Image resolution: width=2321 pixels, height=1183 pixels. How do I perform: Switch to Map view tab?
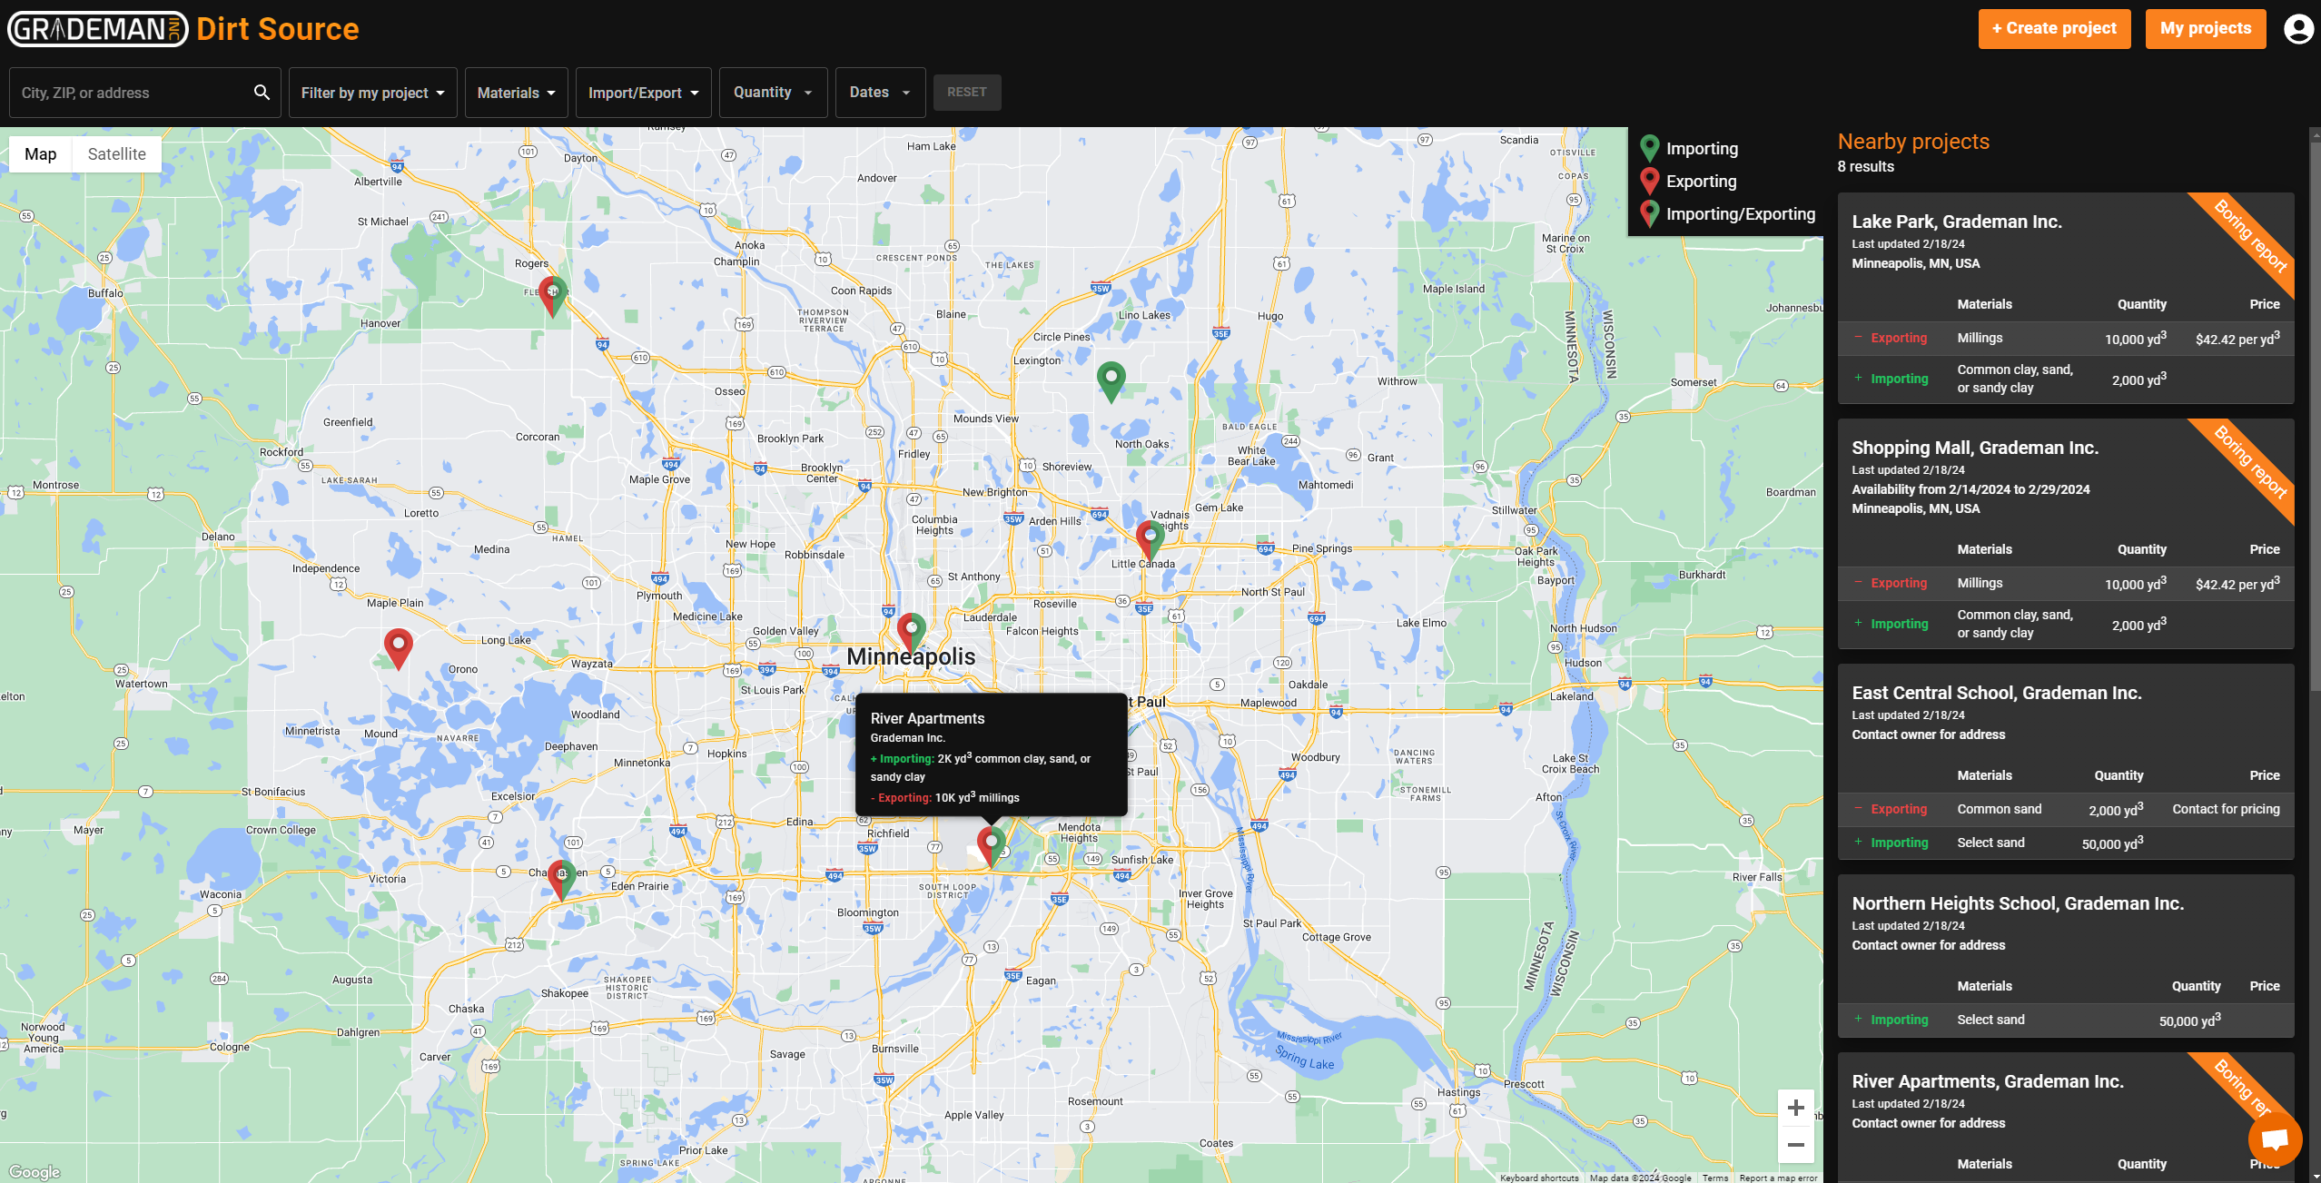41,154
